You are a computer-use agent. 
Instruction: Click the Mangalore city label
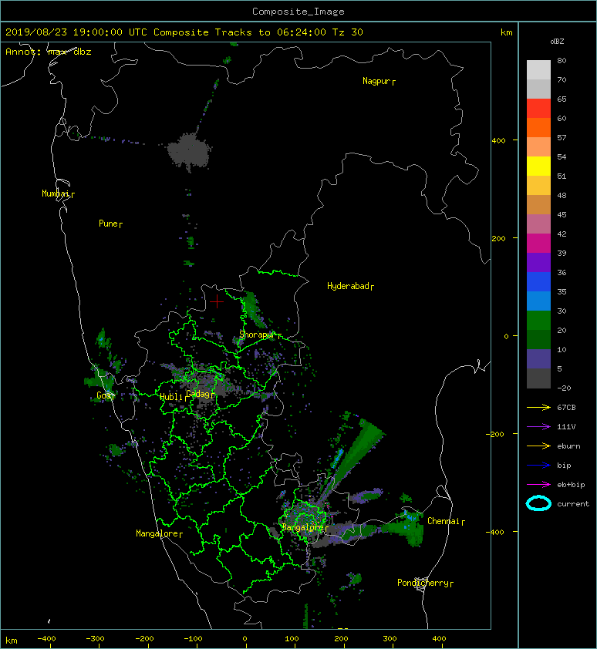[157, 533]
